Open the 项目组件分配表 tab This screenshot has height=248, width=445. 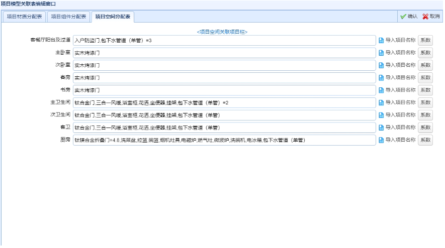(x=69, y=17)
